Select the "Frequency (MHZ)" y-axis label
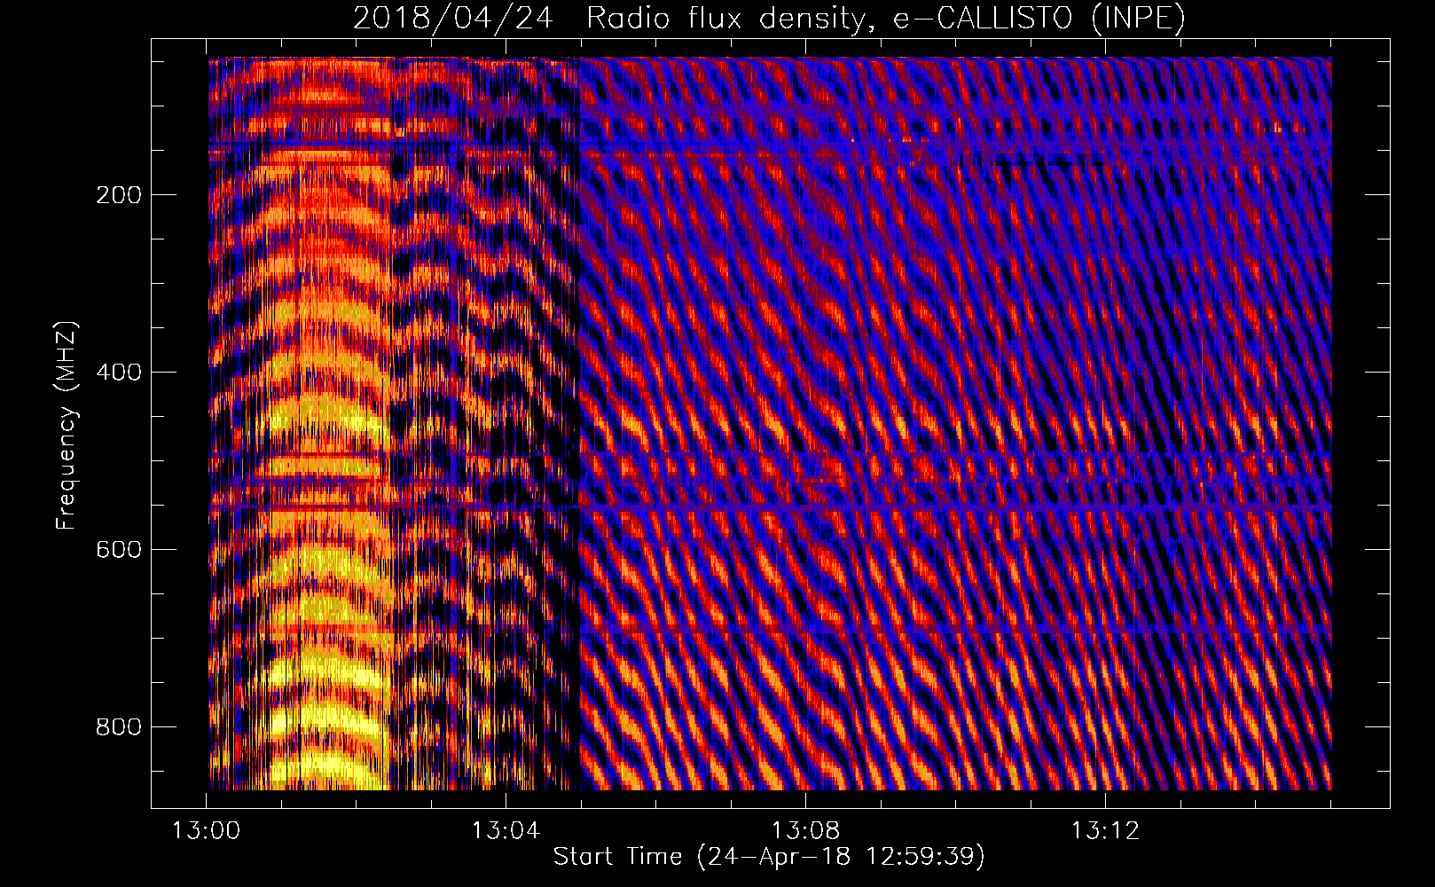The image size is (1435, 887). click(67, 426)
